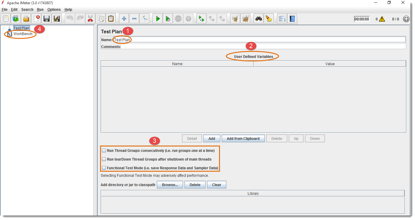Image resolution: width=415 pixels, height=220 pixels.
Task: Click the Name column header
Action: click(x=177, y=64)
